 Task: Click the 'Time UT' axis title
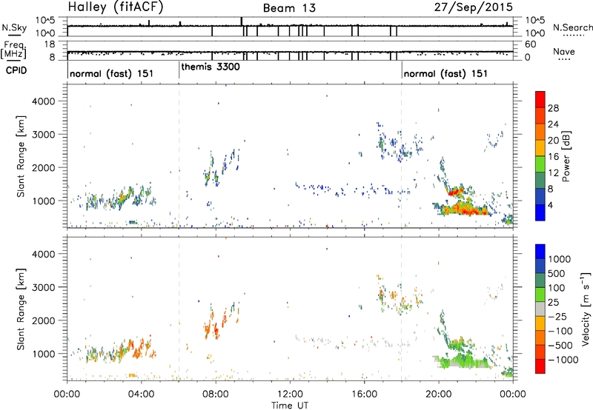click(290, 406)
